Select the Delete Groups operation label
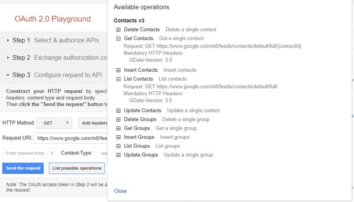354x202 pixels. [140, 120]
